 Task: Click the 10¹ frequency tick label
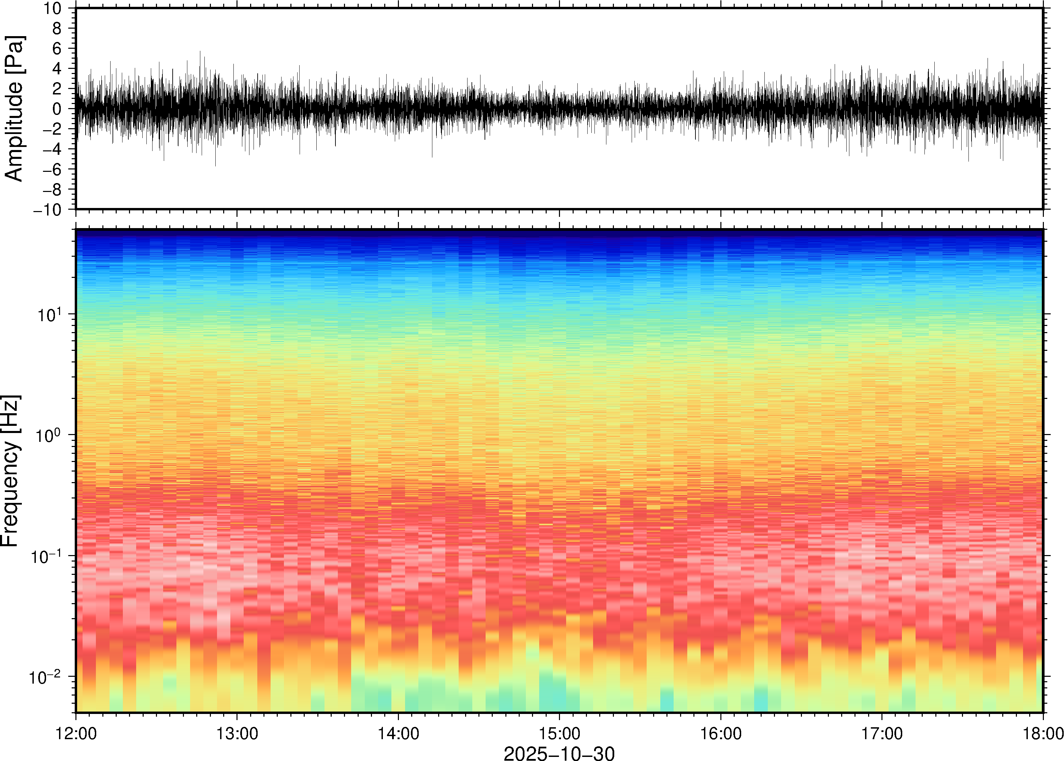click(x=49, y=314)
